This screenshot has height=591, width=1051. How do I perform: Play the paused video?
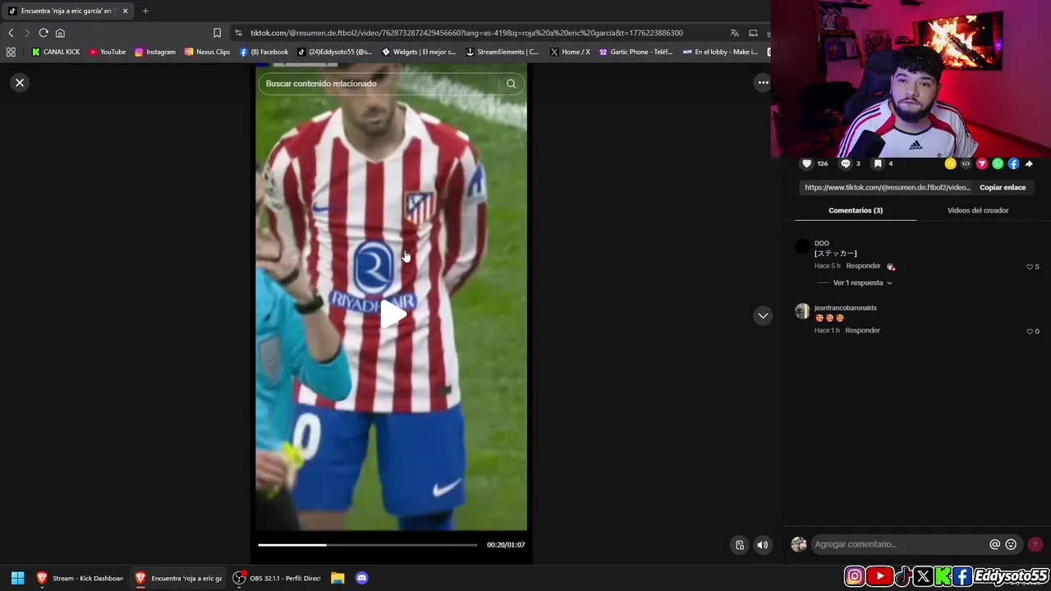[x=392, y=314]
